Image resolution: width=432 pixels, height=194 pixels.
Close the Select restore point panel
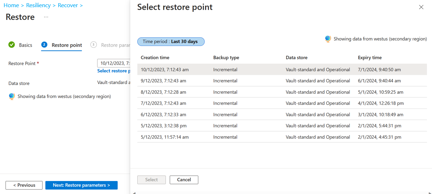(421, 7)
